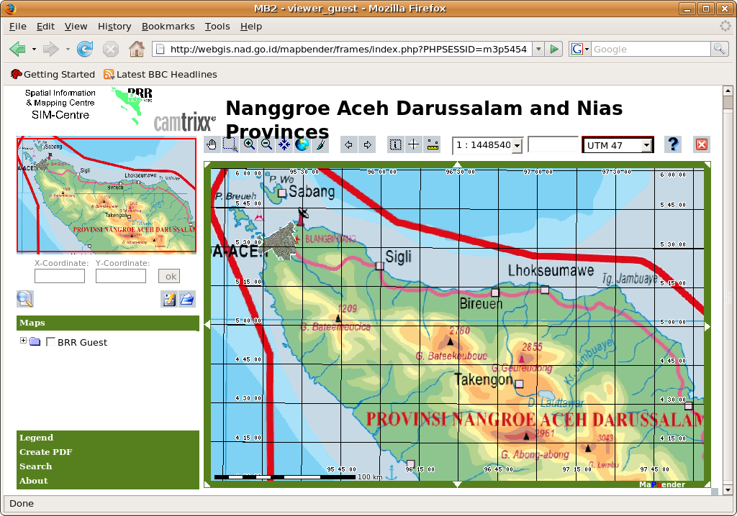Screen dimensions: 737x516
Task: Click the globe full-extent icon
Action: (x=302, y=144)
